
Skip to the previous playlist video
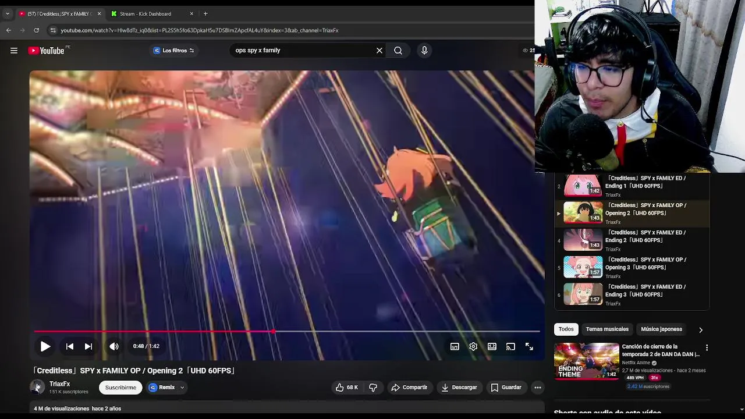[70, 346]
